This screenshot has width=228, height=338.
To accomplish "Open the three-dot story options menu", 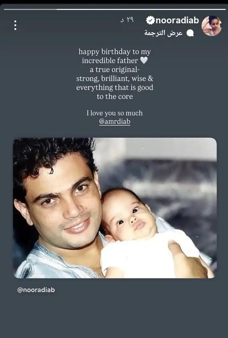I will (x=15, y=26).
